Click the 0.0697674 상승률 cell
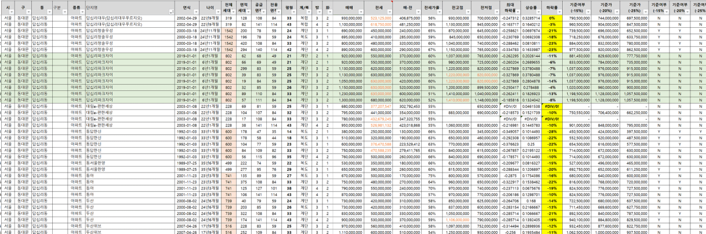Image resolution: width=706 pixels, height=234 pixels. (531, 30)
